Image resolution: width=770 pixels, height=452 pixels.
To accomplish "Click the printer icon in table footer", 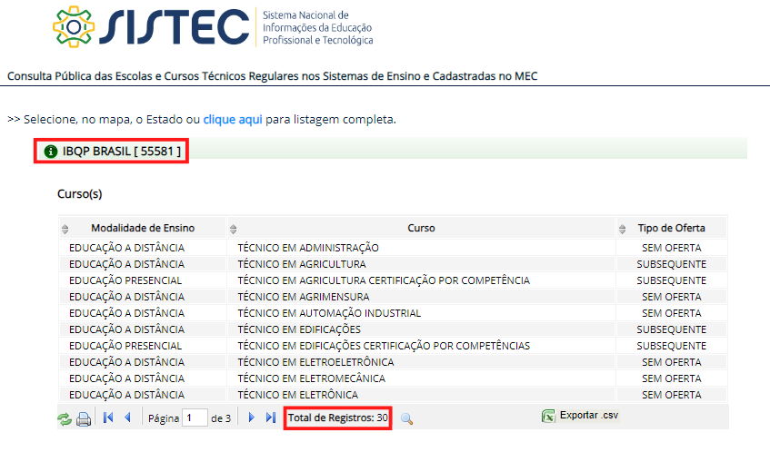I will 84,419.
